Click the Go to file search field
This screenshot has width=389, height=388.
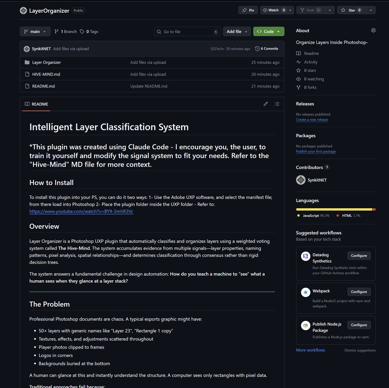(187, 31)
